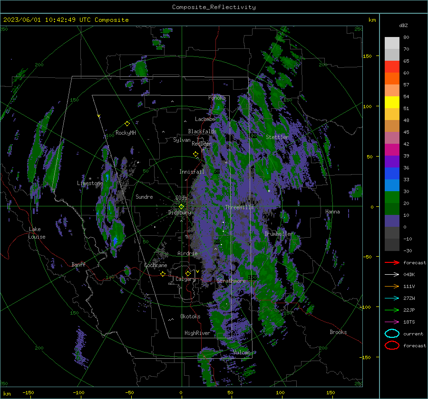The image size is (428, 399).
Task: Click the cyan current ellipse icon
Action: (392, 334)
